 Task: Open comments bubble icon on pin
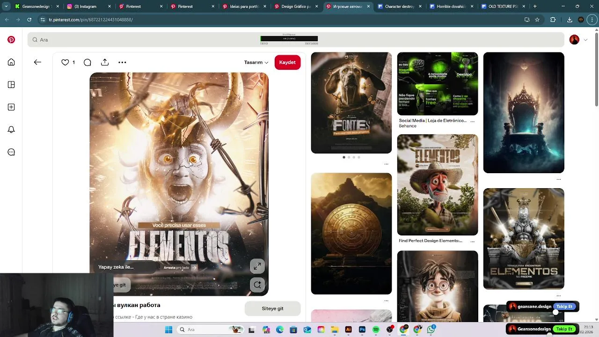(87, 62)
